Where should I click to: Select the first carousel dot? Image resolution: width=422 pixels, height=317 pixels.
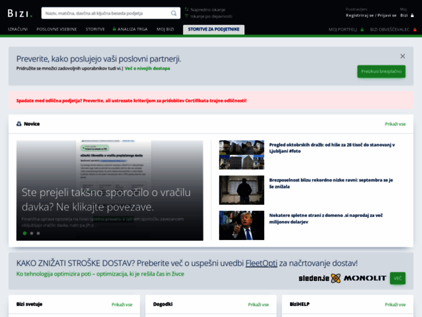(x=25, y=233)
